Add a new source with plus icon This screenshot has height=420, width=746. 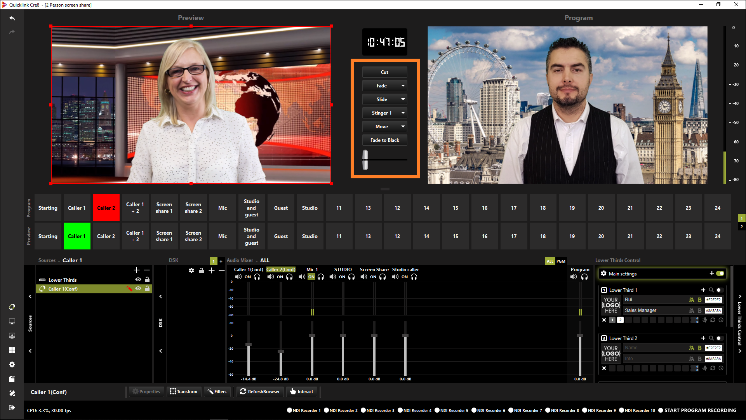(137, 270)
